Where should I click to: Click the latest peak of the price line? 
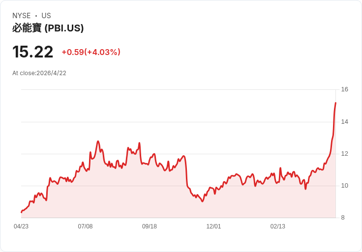tap(335, 103)
